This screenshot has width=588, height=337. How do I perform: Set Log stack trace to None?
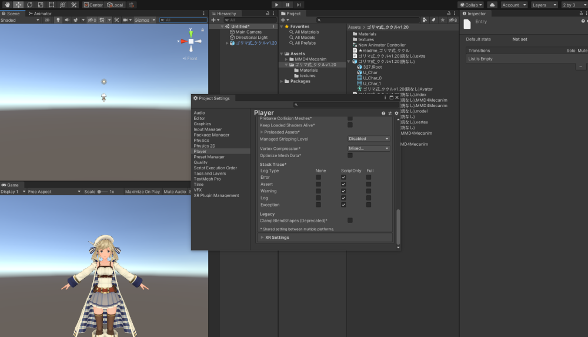coord(318,198)
